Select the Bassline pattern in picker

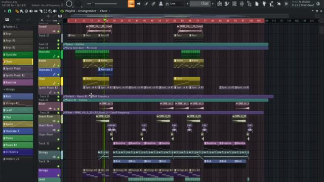click(x=18, y=82)
